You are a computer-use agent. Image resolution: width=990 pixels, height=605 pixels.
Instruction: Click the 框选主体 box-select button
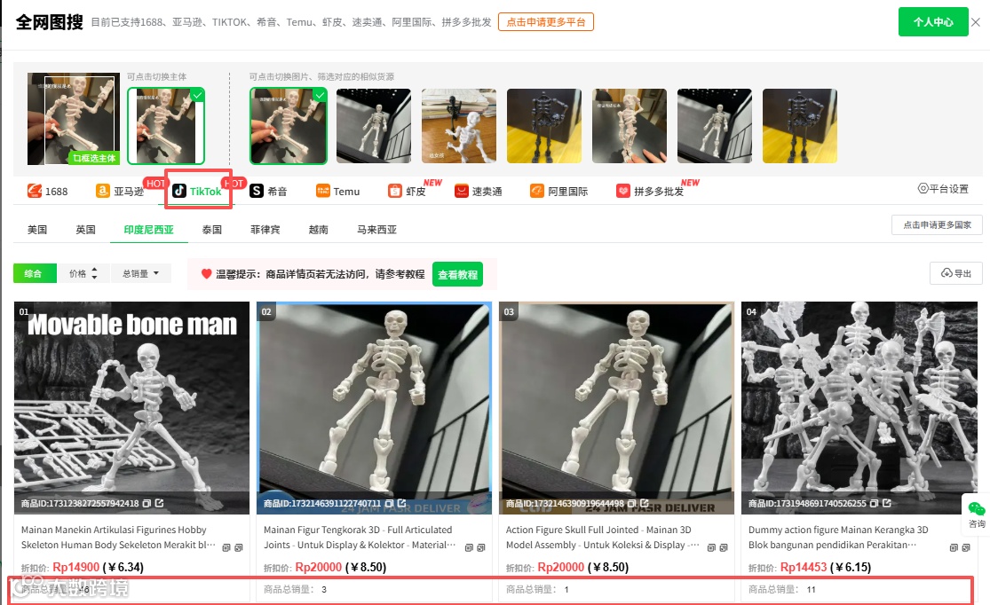[x=94, y=158]
